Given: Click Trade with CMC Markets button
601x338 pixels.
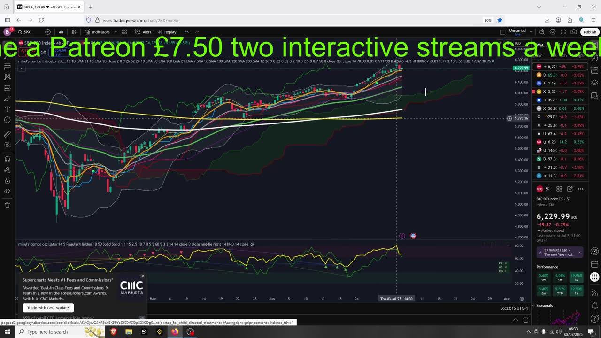Looking at the screenshot, I should click(48, 308).
